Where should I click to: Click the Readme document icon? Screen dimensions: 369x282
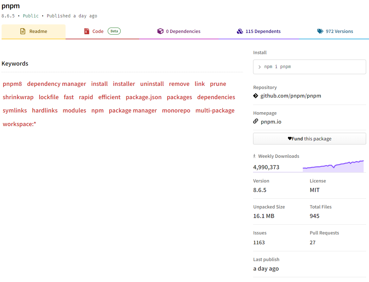tap(23, 31)
